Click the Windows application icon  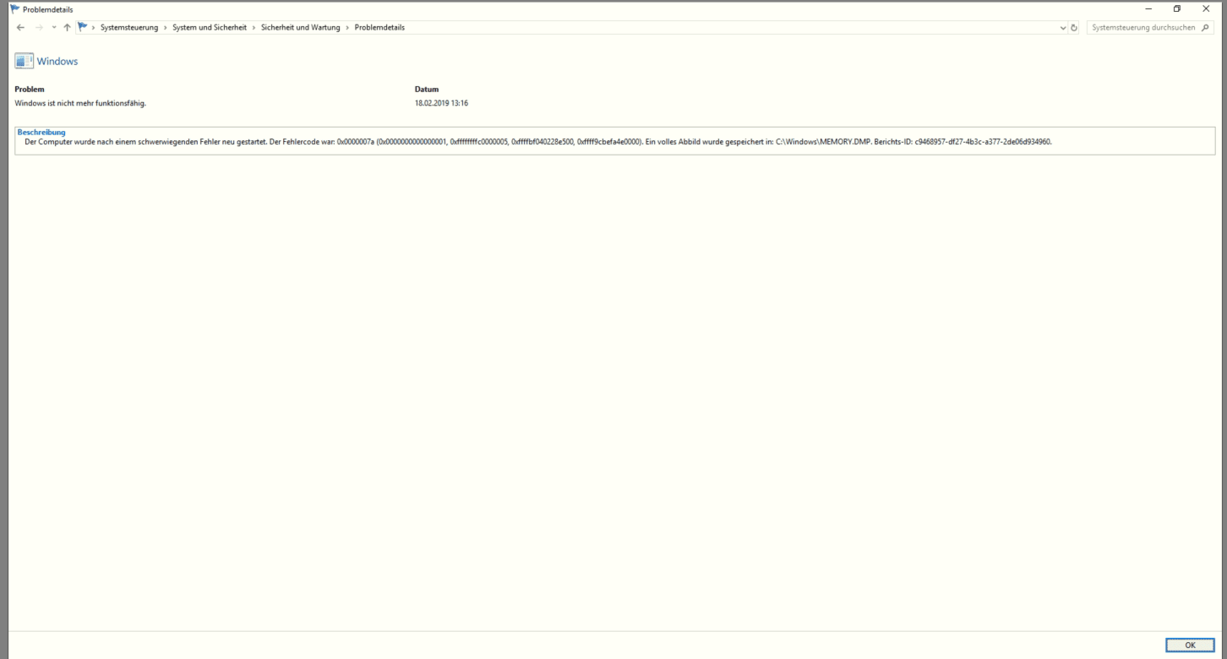(x=24, y=61)
